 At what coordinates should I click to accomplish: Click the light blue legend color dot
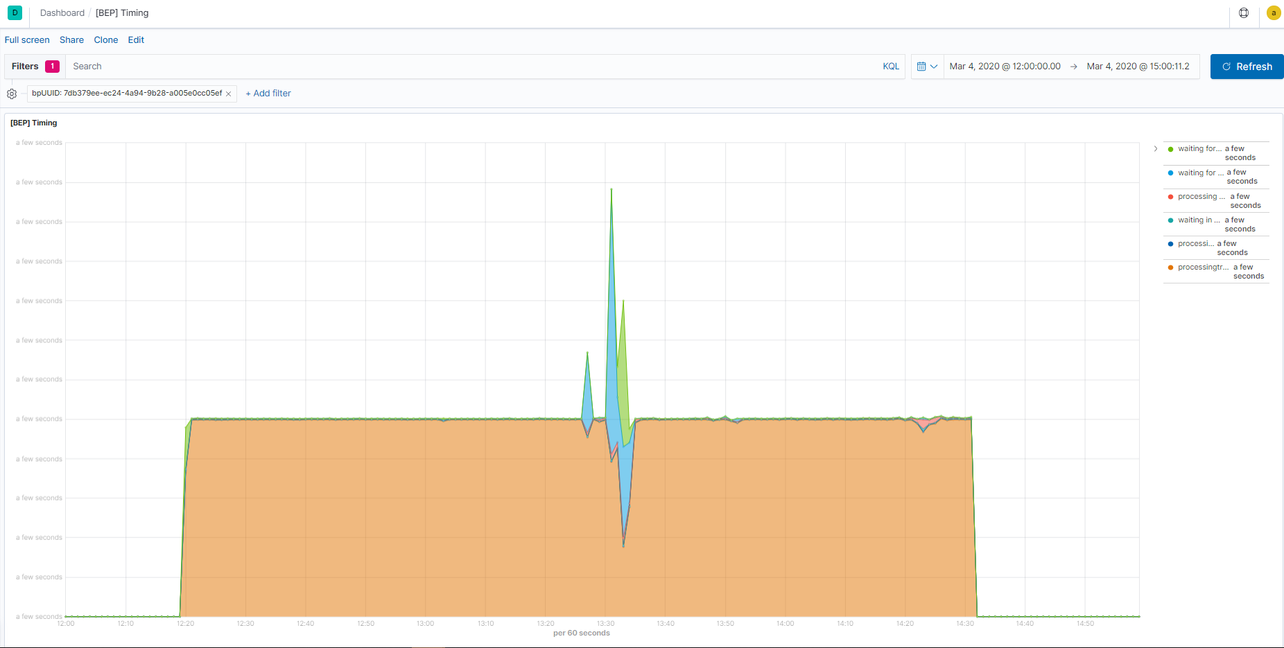point(1170,173)
